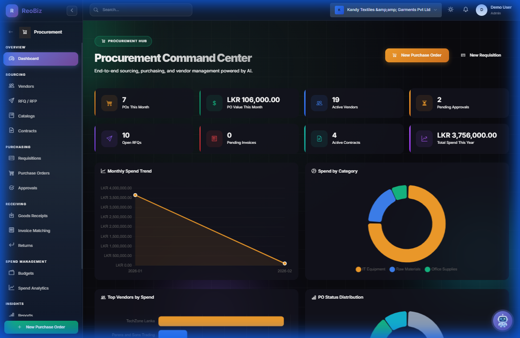Toggle dark/light theme with the sun icon
Viewport: 520px width, 338px height.
450,9
